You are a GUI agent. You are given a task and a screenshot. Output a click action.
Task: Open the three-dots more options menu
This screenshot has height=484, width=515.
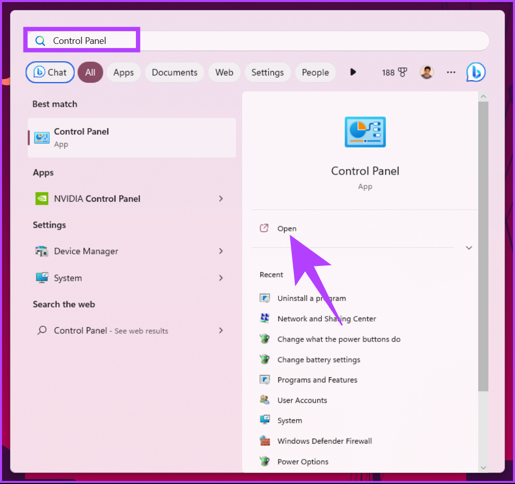[x=451, y=72]
